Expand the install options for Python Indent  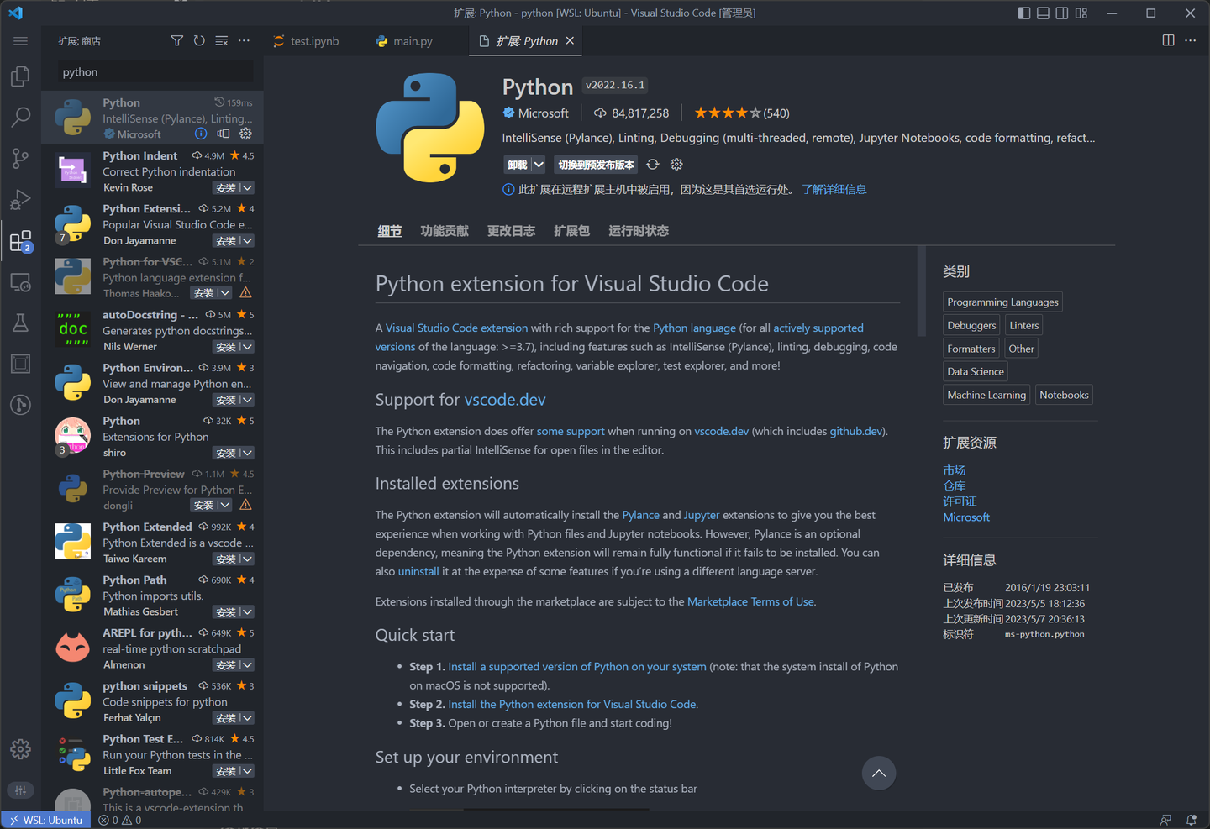click(x=246, y=187)
